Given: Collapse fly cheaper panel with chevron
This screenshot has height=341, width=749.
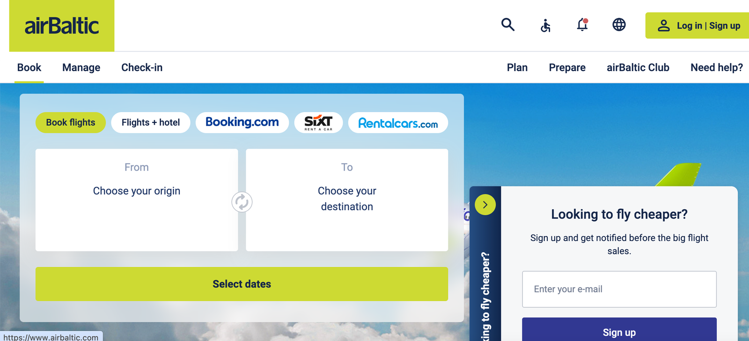Looking at the screenshot, I should (x=485, y=205).
